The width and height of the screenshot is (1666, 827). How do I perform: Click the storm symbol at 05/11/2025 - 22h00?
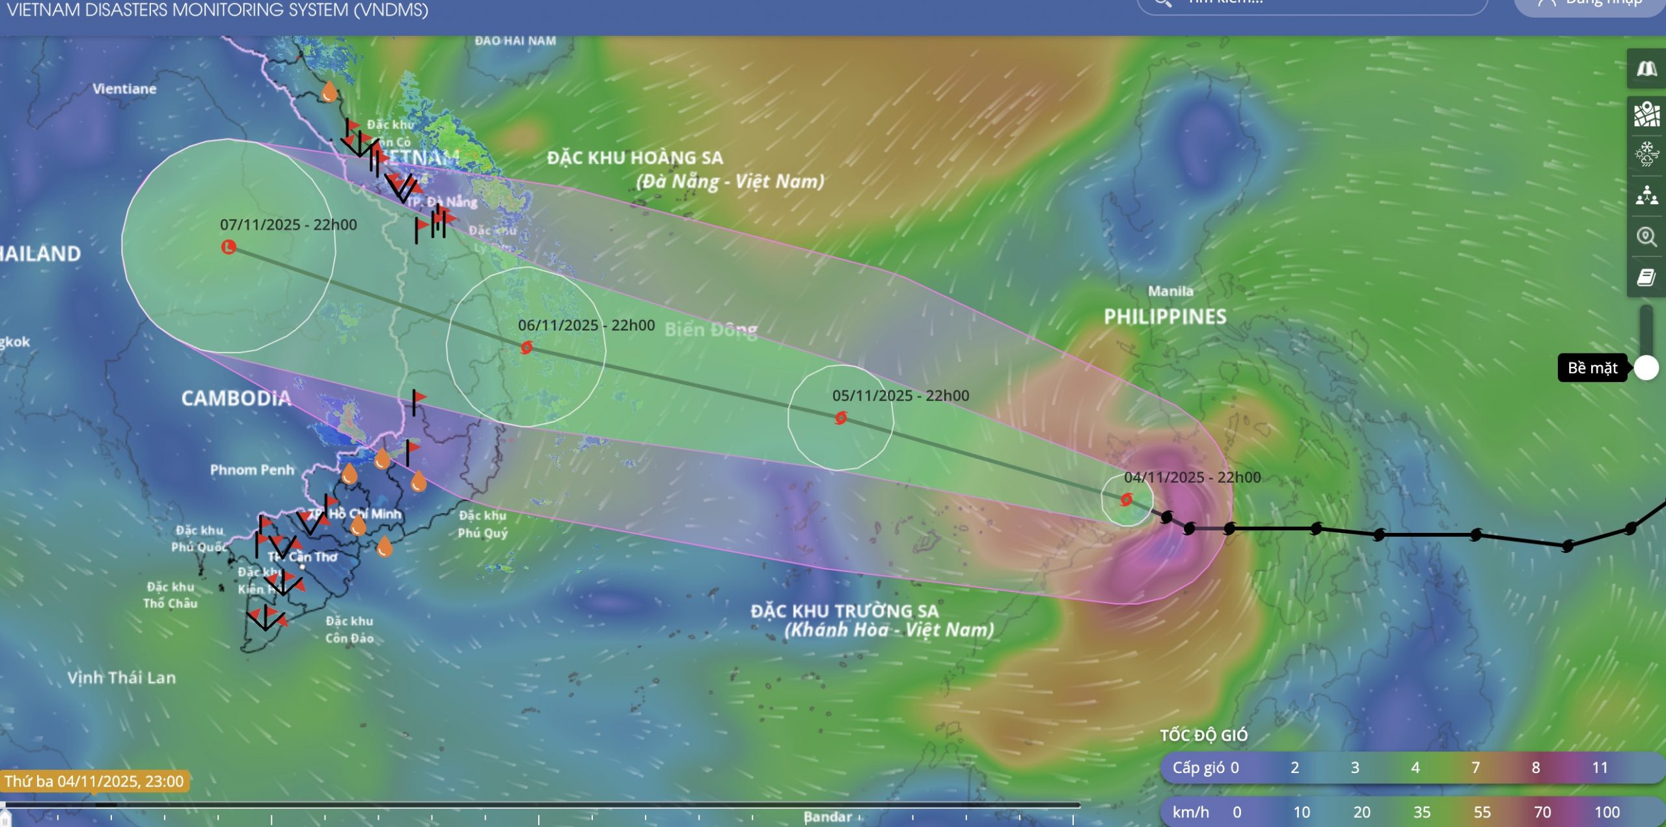[x=841, y=418]
